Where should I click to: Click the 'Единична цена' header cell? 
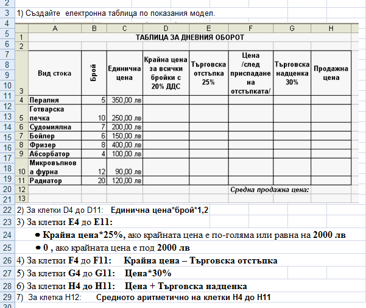[x=125, y=73]
